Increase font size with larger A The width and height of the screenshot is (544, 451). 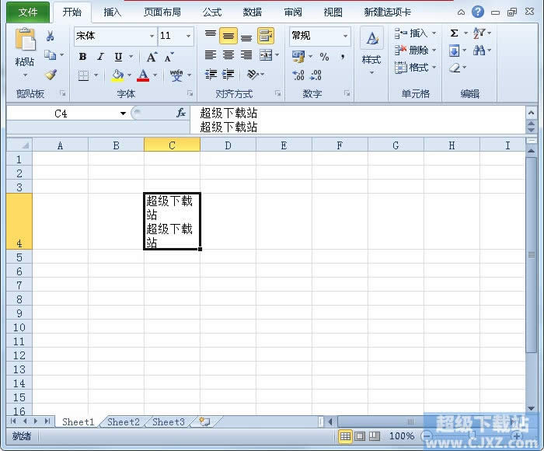point(152,57)
